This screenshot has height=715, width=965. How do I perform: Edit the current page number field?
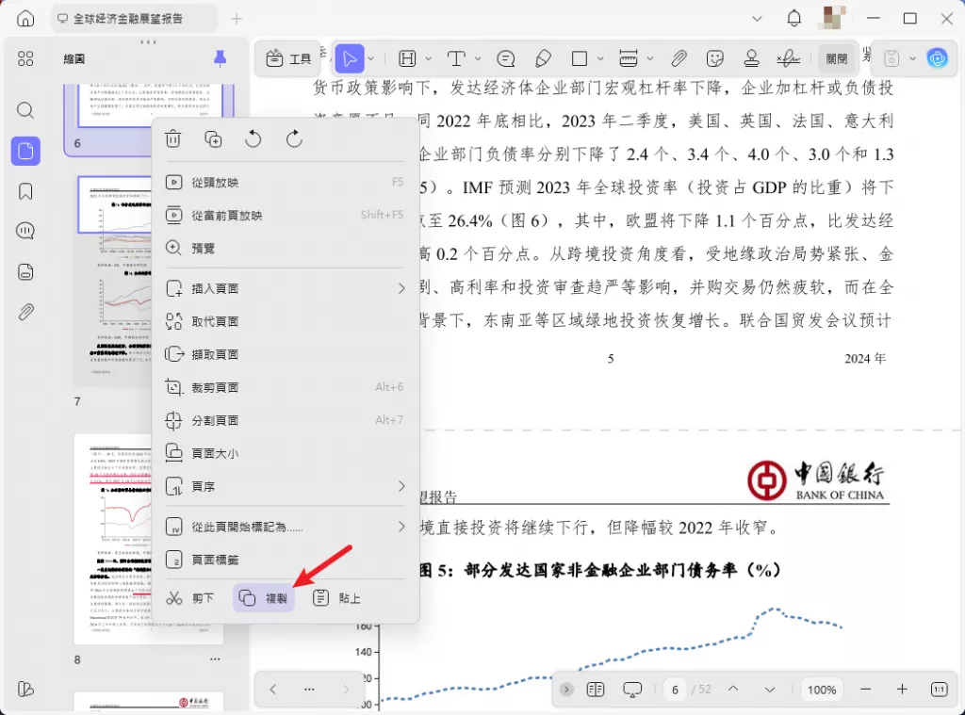[675, 690]
